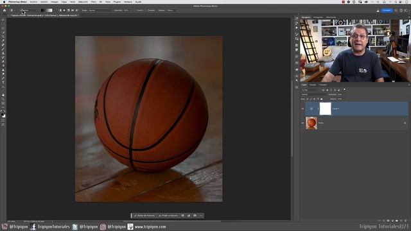The width and height of the screenshot is (411, 231).
Task: Select the Move tool
Action: pos(3,20)
